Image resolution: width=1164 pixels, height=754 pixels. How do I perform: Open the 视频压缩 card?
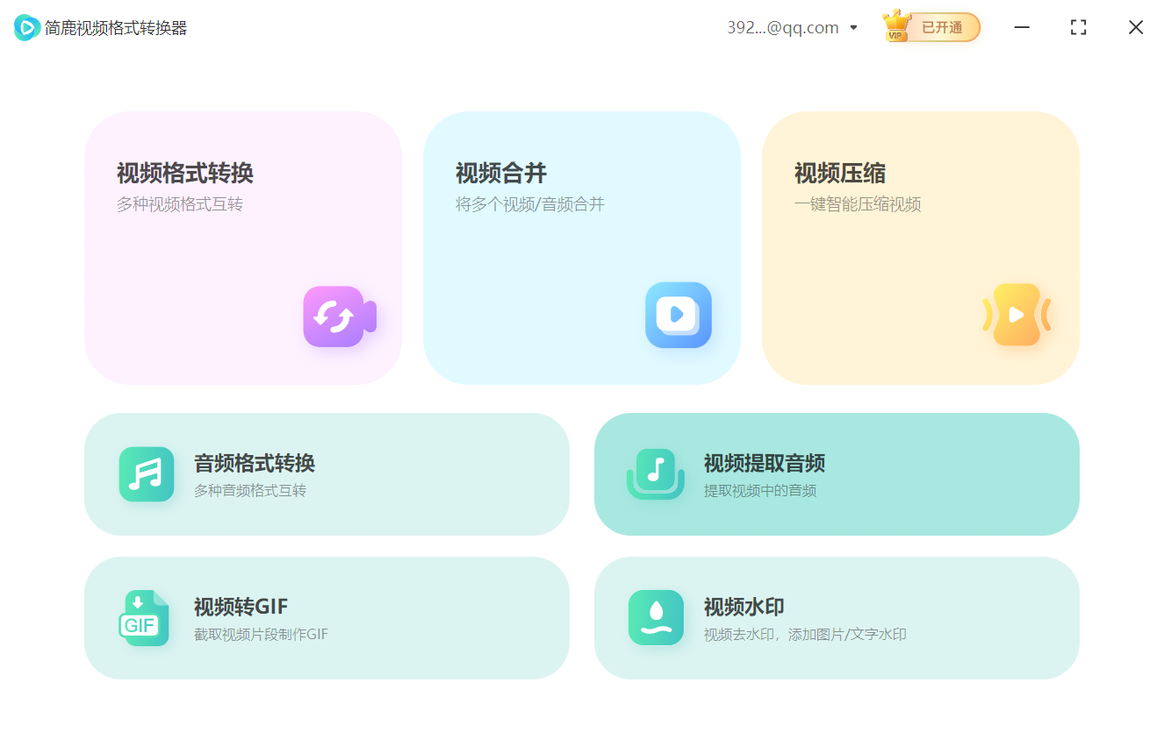(920, 248)
